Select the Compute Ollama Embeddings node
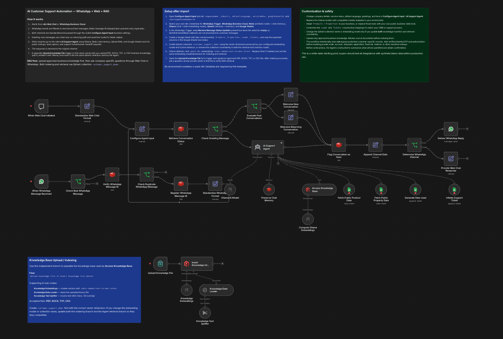This screenshot has height=339, width=503. coord(308,219)
